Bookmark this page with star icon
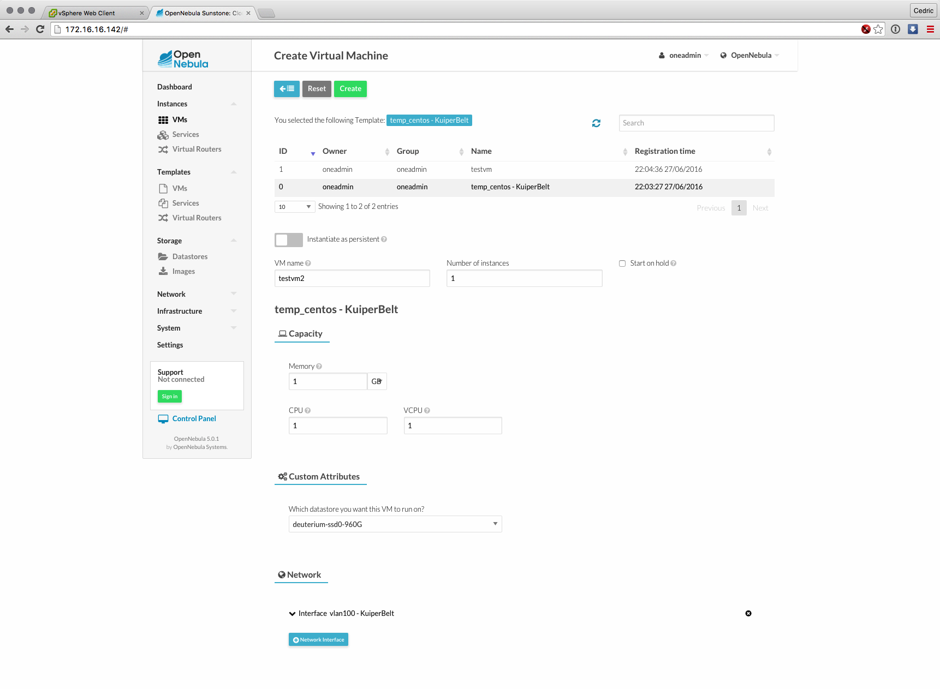This screenshot has width=940, height=689. (878, 29)
